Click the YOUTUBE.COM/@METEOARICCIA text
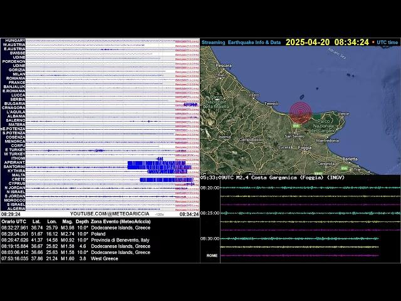The height and width of the screenshot is (301, 401). pos(110,214)
